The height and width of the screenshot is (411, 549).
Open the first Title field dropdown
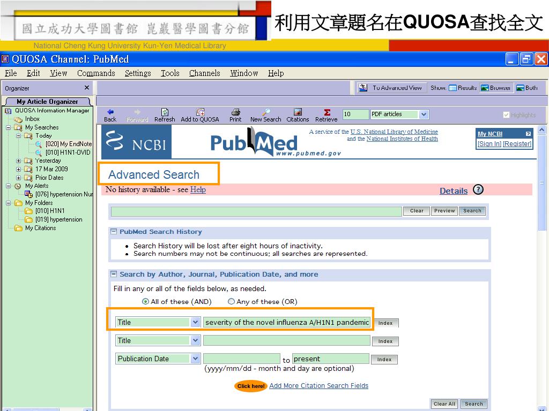coord(195,322)
